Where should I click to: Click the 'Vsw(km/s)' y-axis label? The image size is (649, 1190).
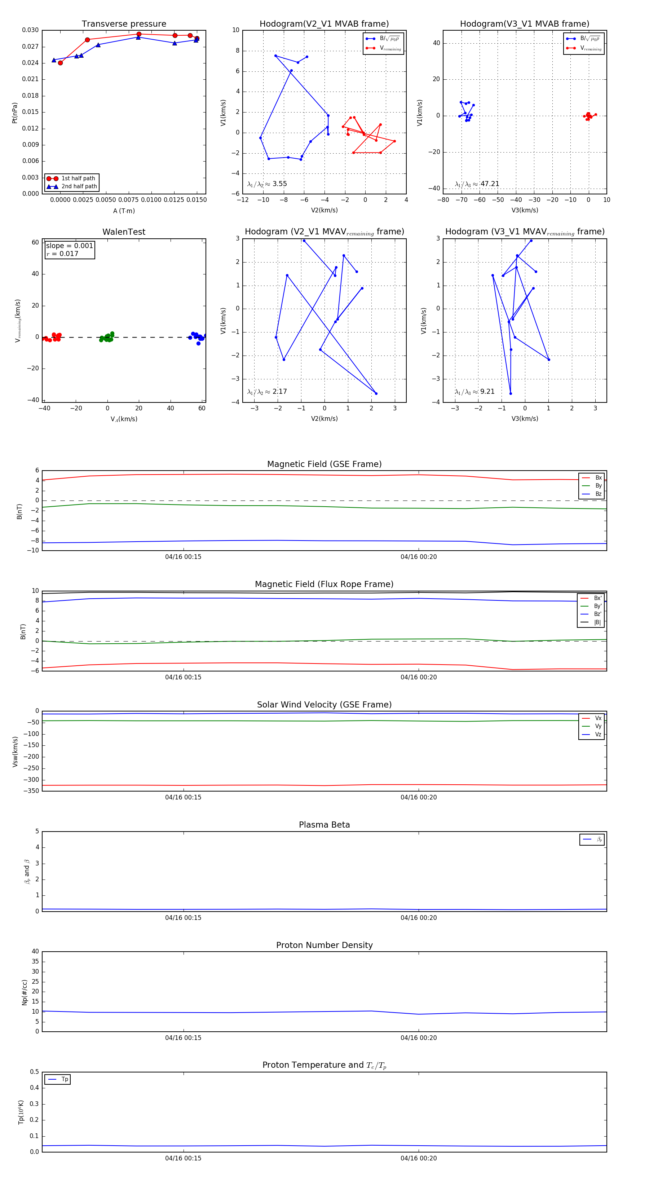(x=15, y=752)
